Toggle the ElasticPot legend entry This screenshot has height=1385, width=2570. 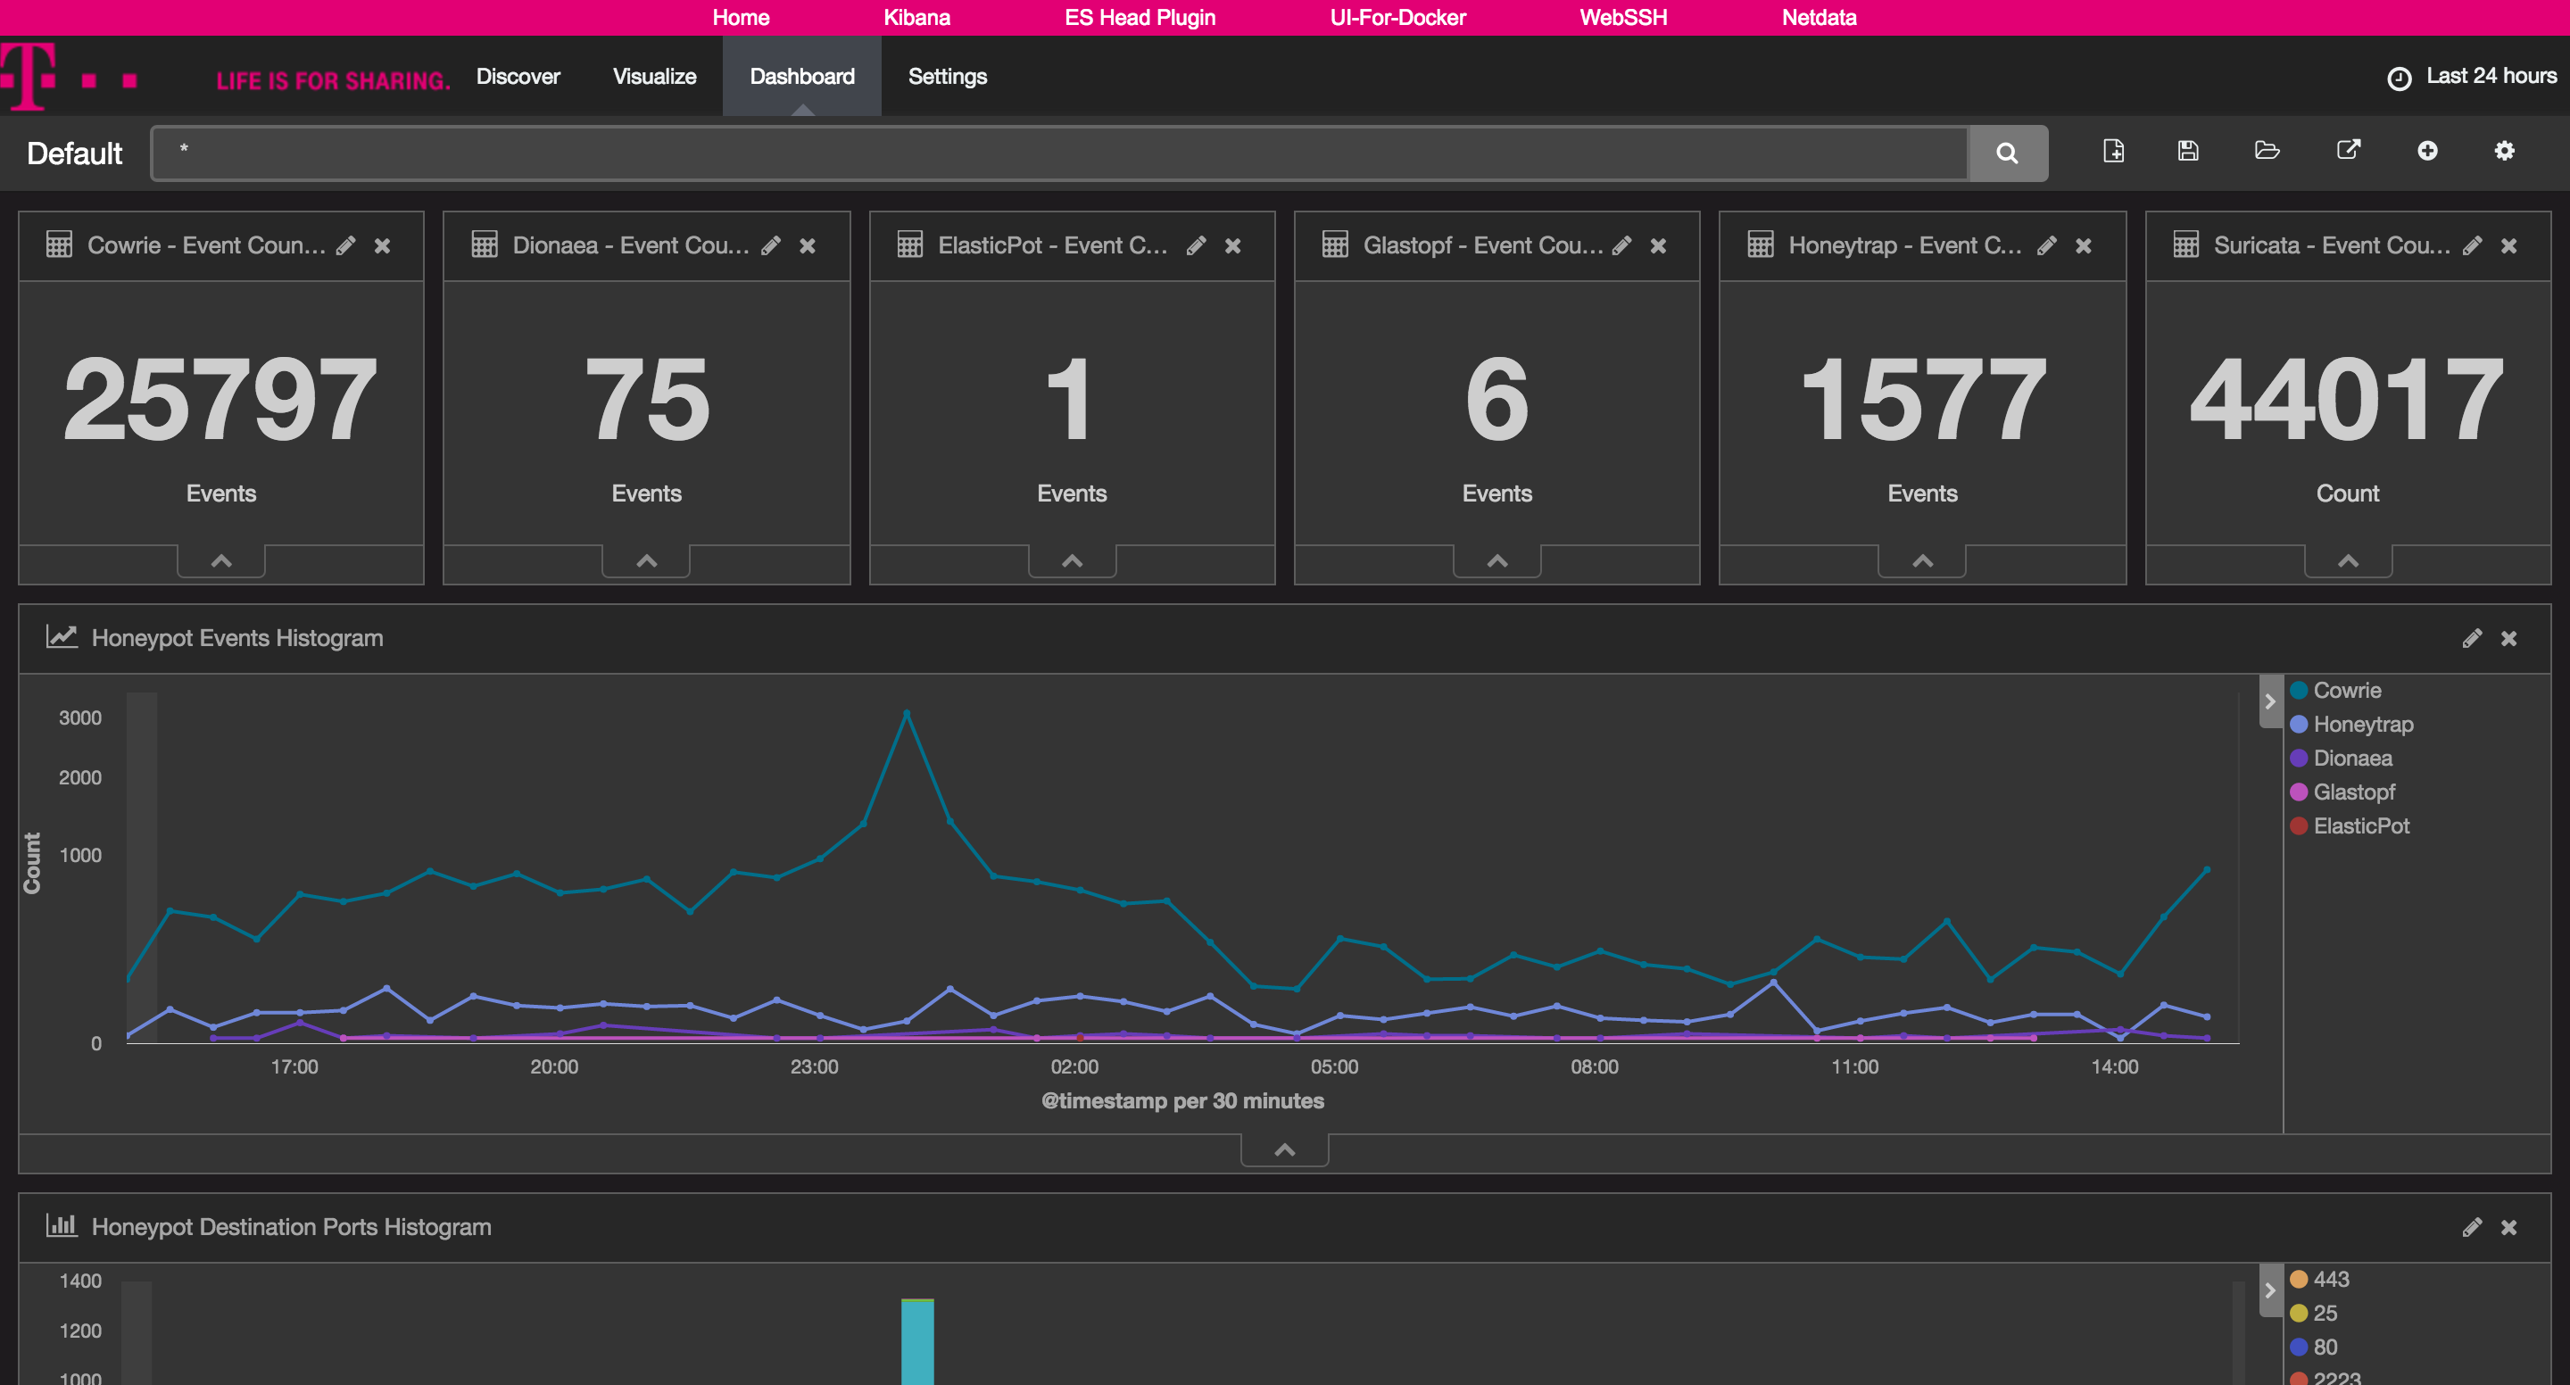pyautogui.click(x=2360, y=826)
